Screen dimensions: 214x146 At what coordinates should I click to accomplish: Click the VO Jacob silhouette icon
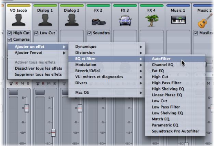coord(18,20)
